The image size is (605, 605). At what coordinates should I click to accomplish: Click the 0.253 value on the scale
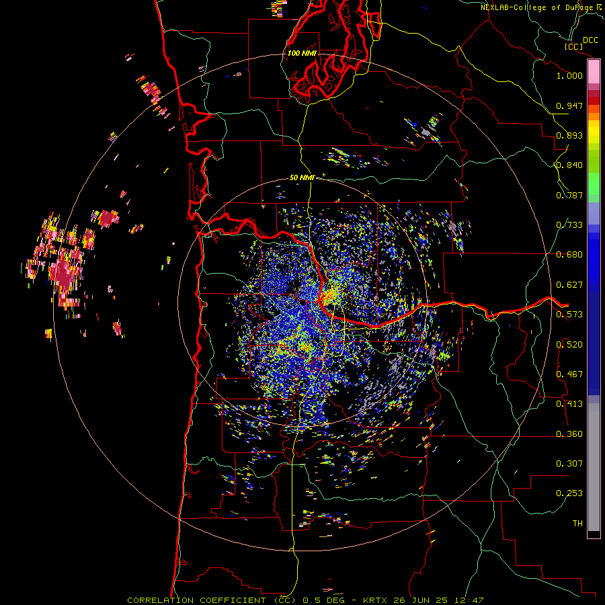[x=569, y=493]
